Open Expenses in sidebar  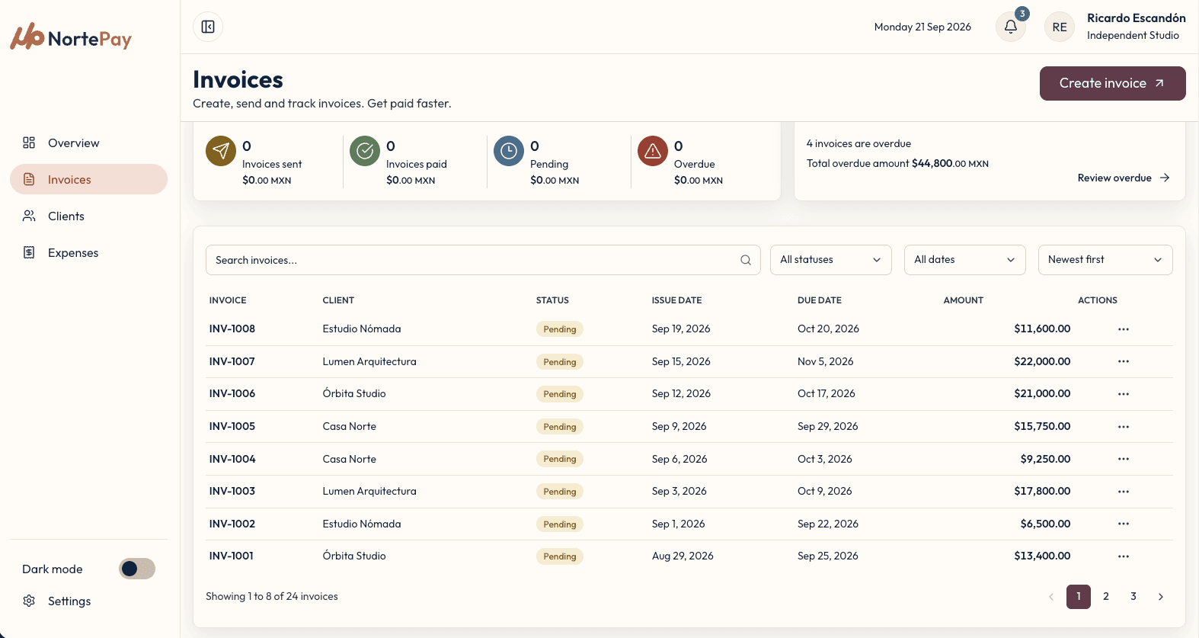point(88,252)
